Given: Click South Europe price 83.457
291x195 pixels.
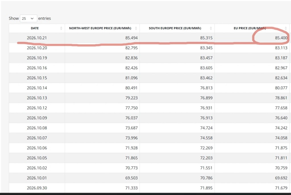Looking at the screenshot, I should click(x=206, y=58).
